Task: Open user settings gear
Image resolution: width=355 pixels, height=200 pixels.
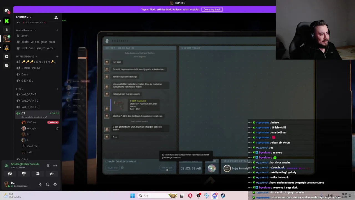Action: [55, 184]
